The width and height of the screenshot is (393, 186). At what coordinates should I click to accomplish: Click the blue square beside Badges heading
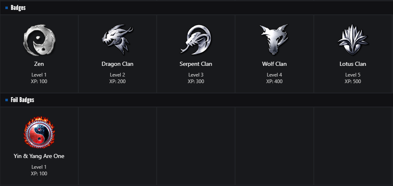click(7, 8)
